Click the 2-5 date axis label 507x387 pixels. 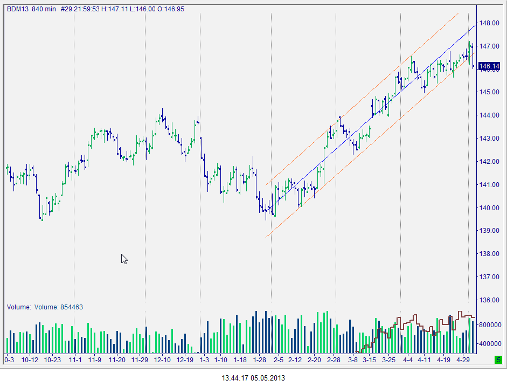click(279, 360)
